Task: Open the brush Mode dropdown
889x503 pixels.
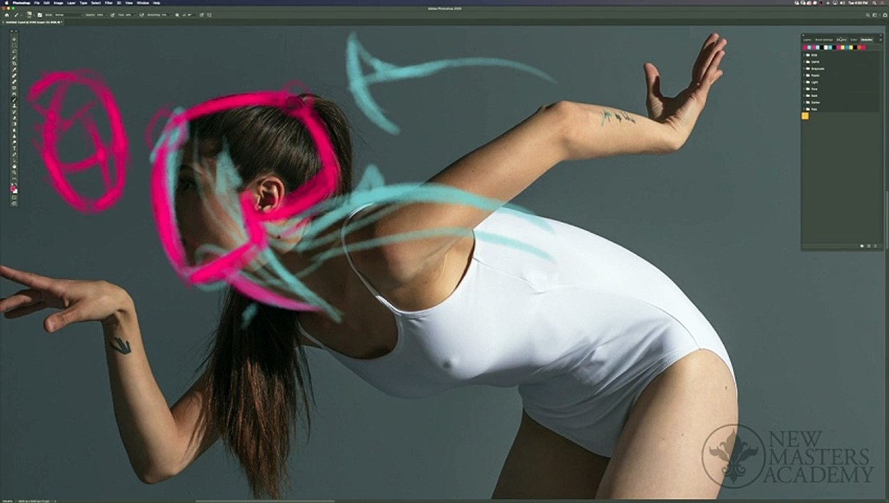Action: 68,15
